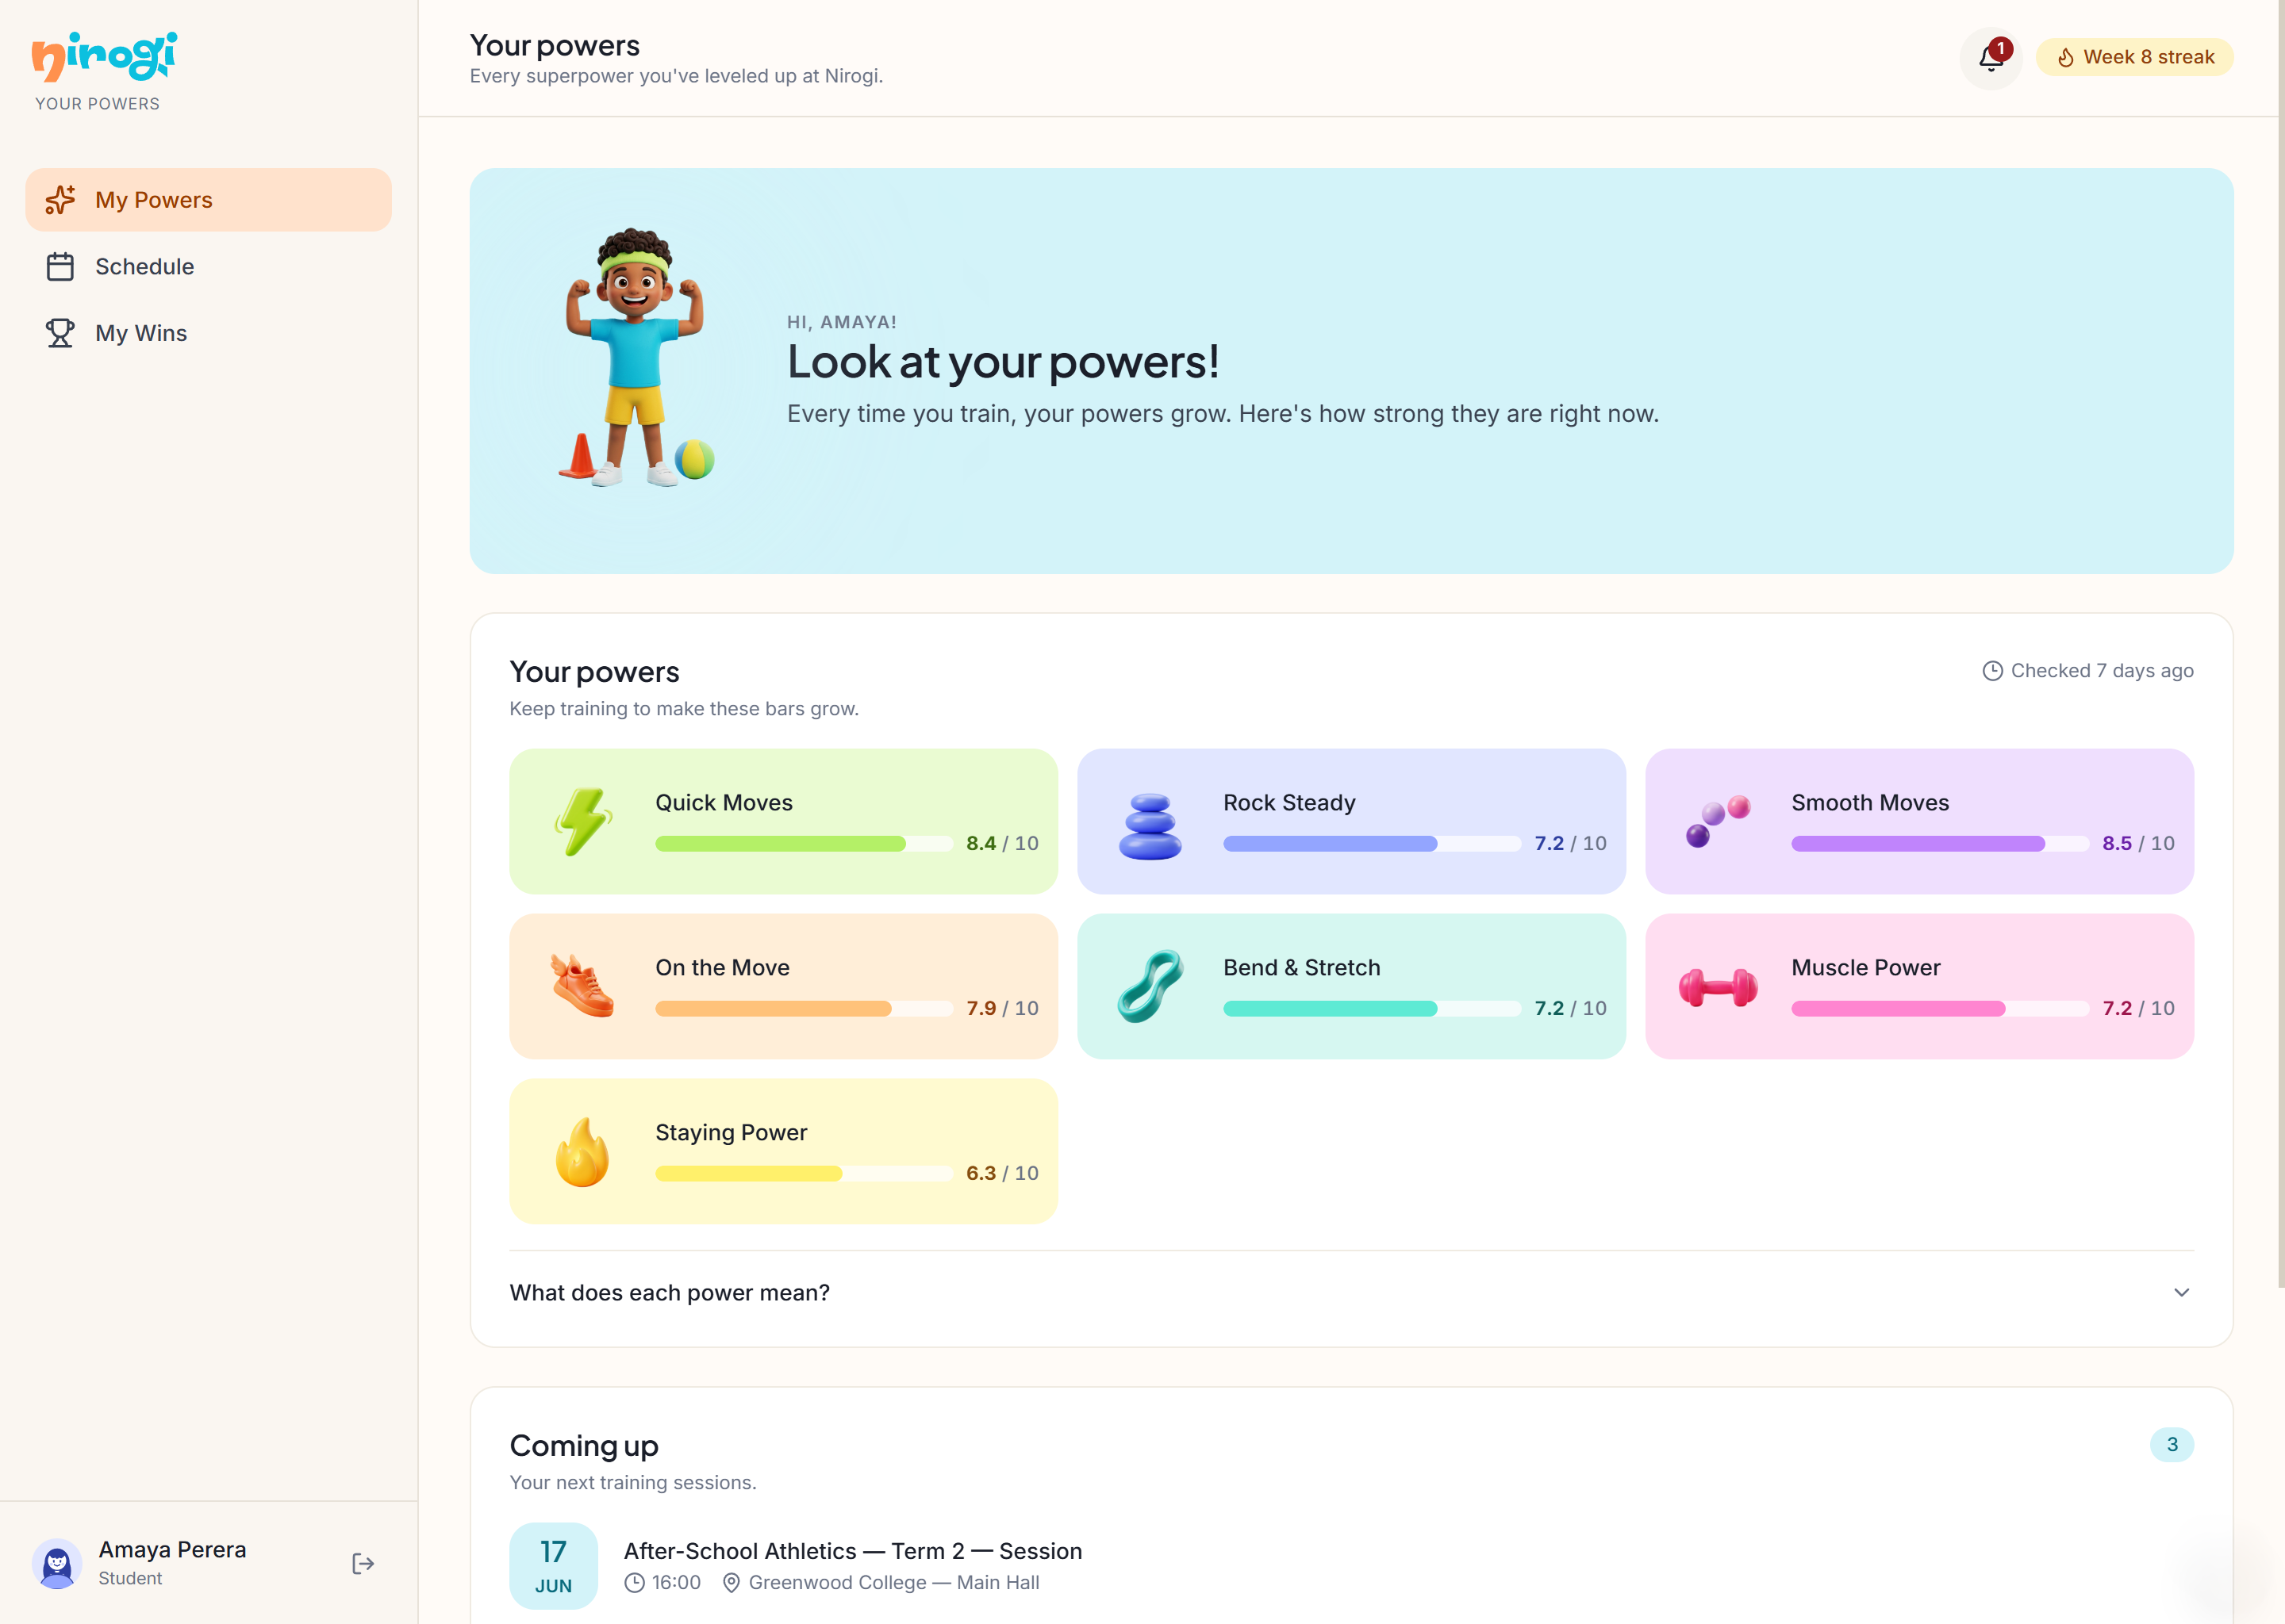This screenshot has width=2285, height=1624.
Task: Click the Bend & Stretch teal progress bar
Action: pos(1372,1009)
